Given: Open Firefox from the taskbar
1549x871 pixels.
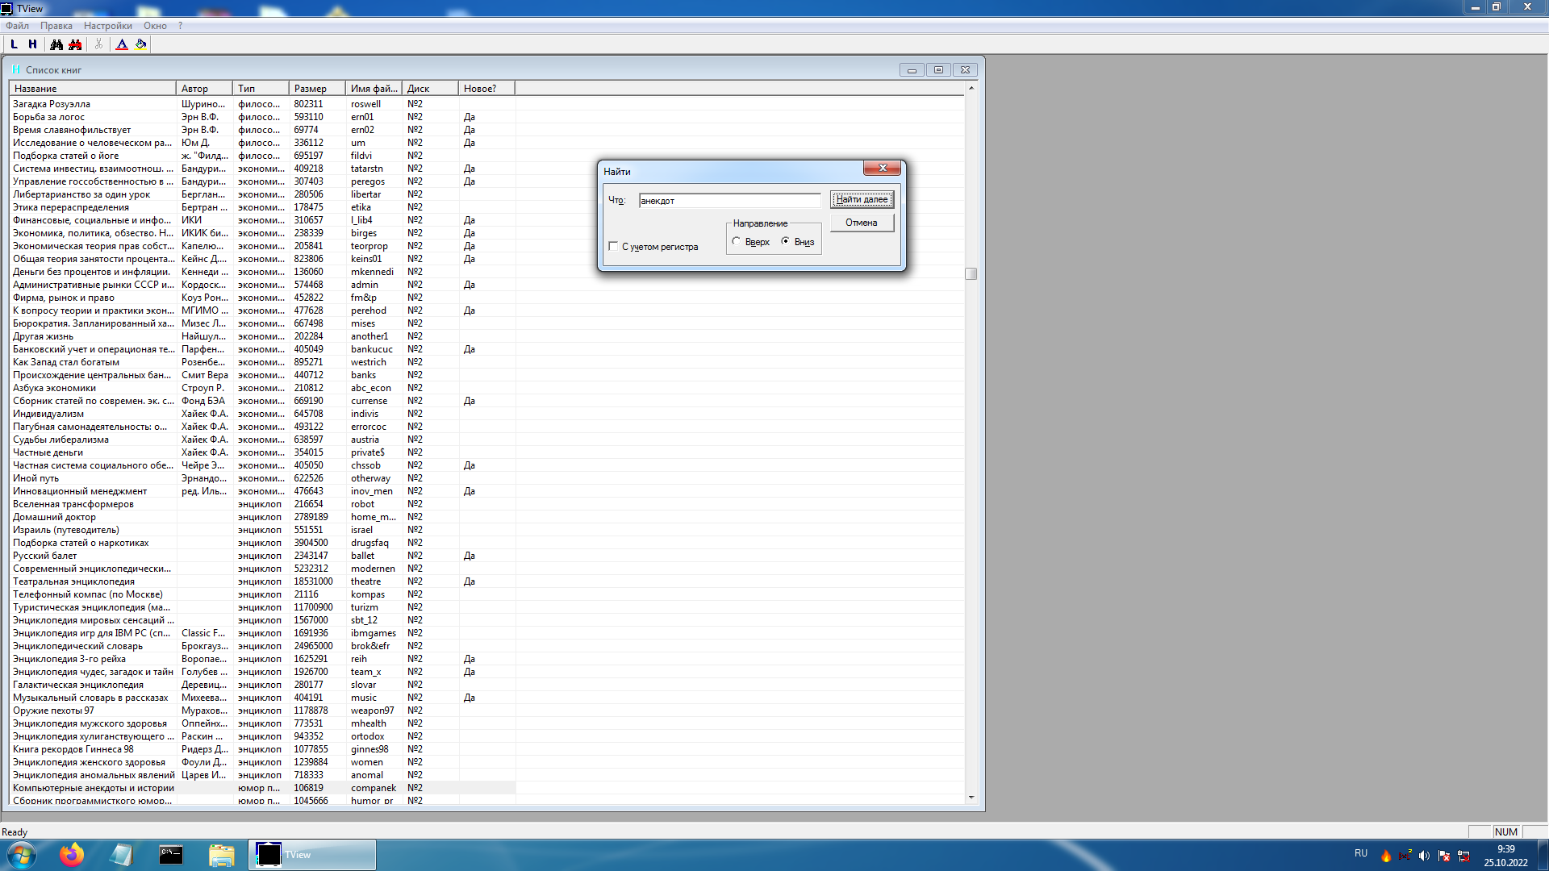Looking at the screenshot, I should (x=71, y=855).
